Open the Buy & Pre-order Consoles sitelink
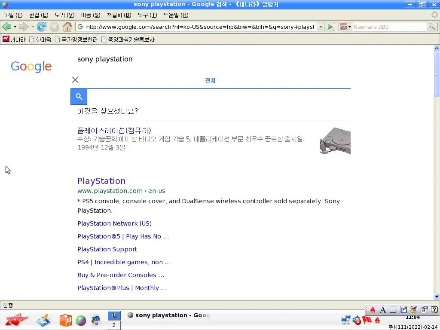This screenshot has width=440, height=330. 121,275
